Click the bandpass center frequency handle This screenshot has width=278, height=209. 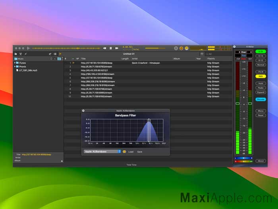[149, 130]
